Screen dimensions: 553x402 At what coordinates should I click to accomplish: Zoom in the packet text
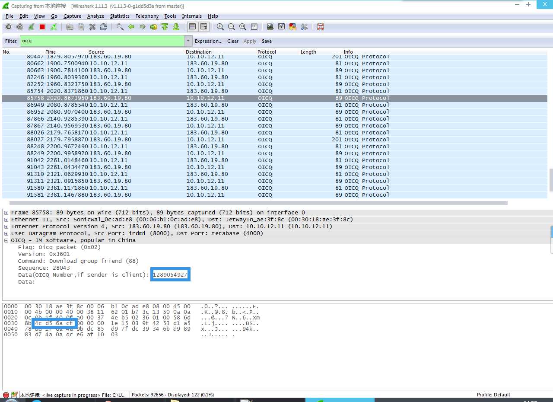tap(220, 27)
